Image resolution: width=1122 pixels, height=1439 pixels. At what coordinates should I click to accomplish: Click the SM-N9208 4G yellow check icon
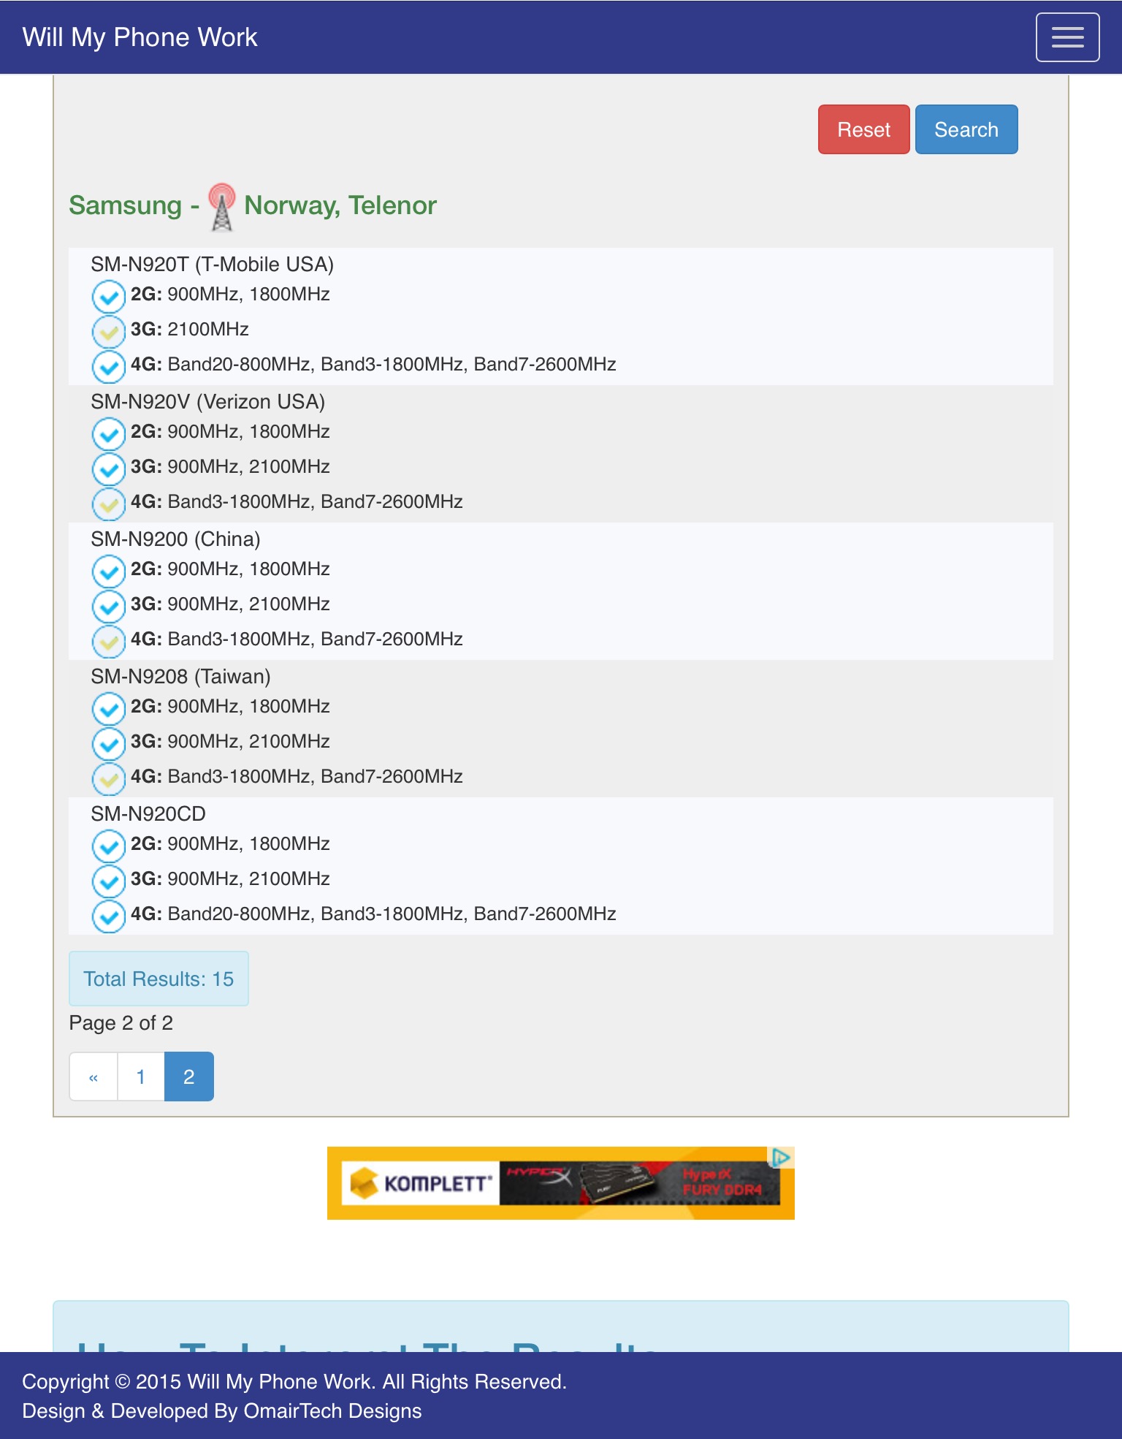tap(109, 778)
